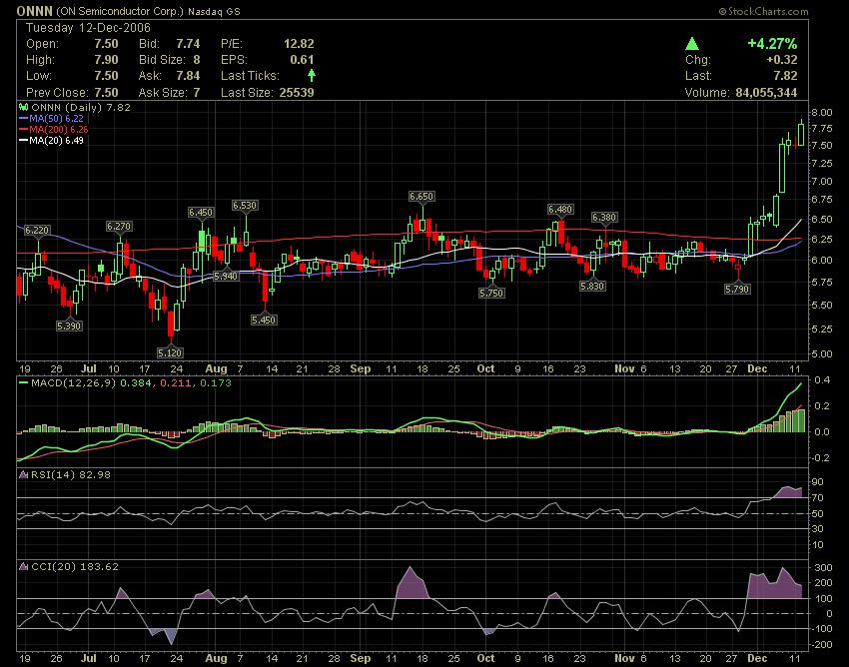Click the -0.2 MACD axis label
Viewport: 849px width, 667px height.
821,458
